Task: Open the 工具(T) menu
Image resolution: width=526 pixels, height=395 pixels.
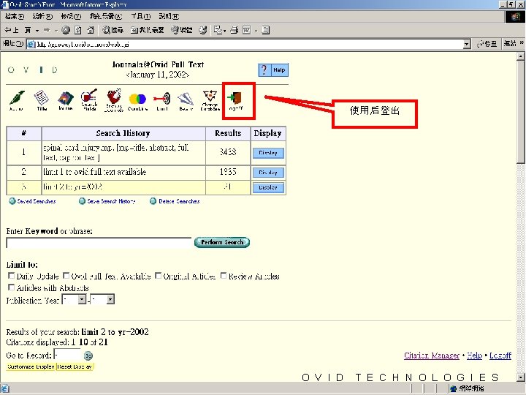Action: (x=141, y=16)
